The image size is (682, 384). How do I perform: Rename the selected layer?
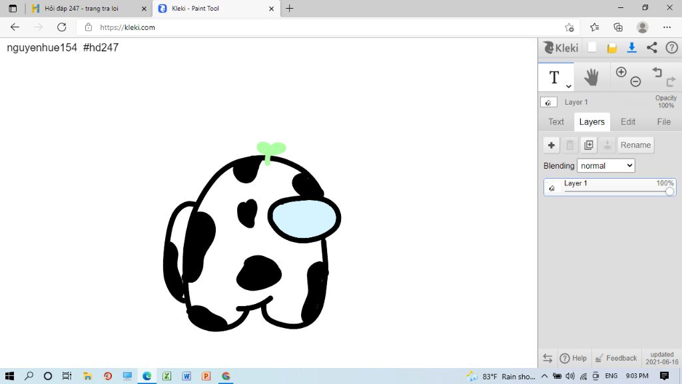coord(635,145)
